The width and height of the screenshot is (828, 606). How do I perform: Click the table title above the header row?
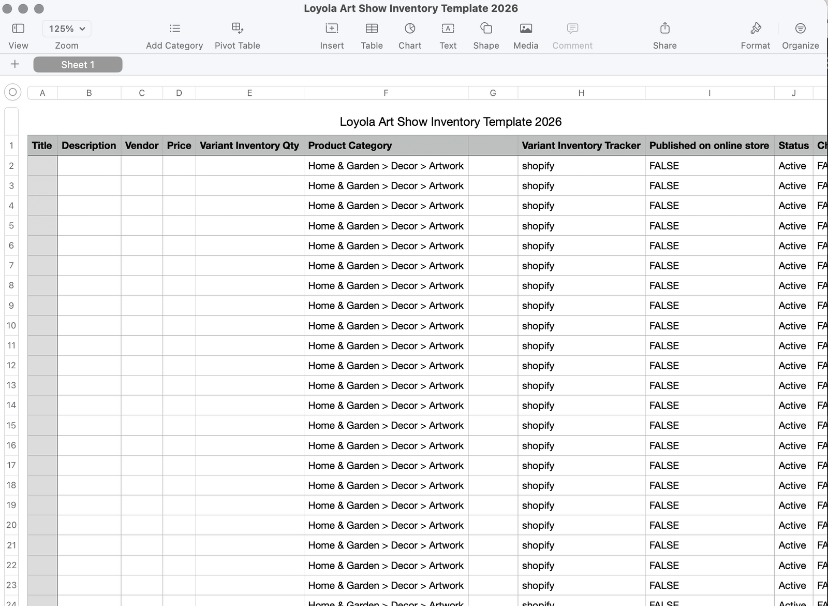[x=450, y=122]
